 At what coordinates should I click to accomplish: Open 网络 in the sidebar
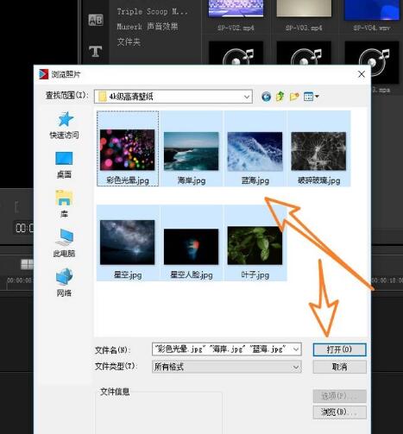coord(64,282)
